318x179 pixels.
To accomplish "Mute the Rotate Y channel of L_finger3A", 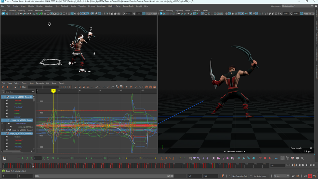I will pos(7,114).
